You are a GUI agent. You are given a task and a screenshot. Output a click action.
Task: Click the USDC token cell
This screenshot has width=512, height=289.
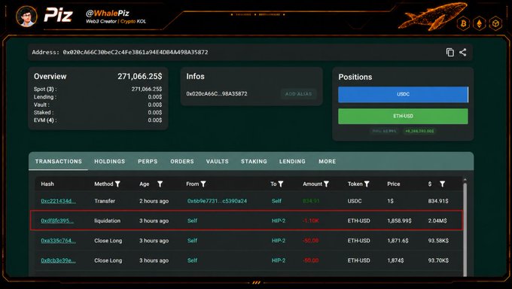pos(355,201)
